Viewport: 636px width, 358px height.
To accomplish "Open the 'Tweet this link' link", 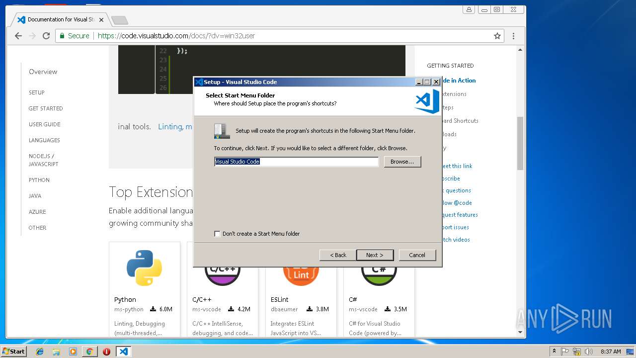I will click(457, 166).
